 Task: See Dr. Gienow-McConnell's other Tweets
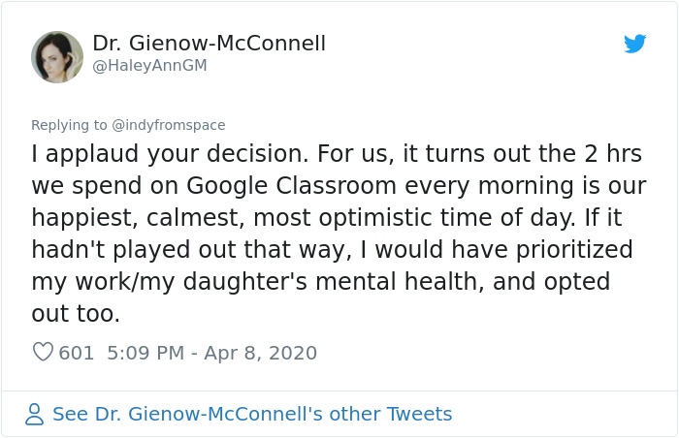click(x=252, y=415)
